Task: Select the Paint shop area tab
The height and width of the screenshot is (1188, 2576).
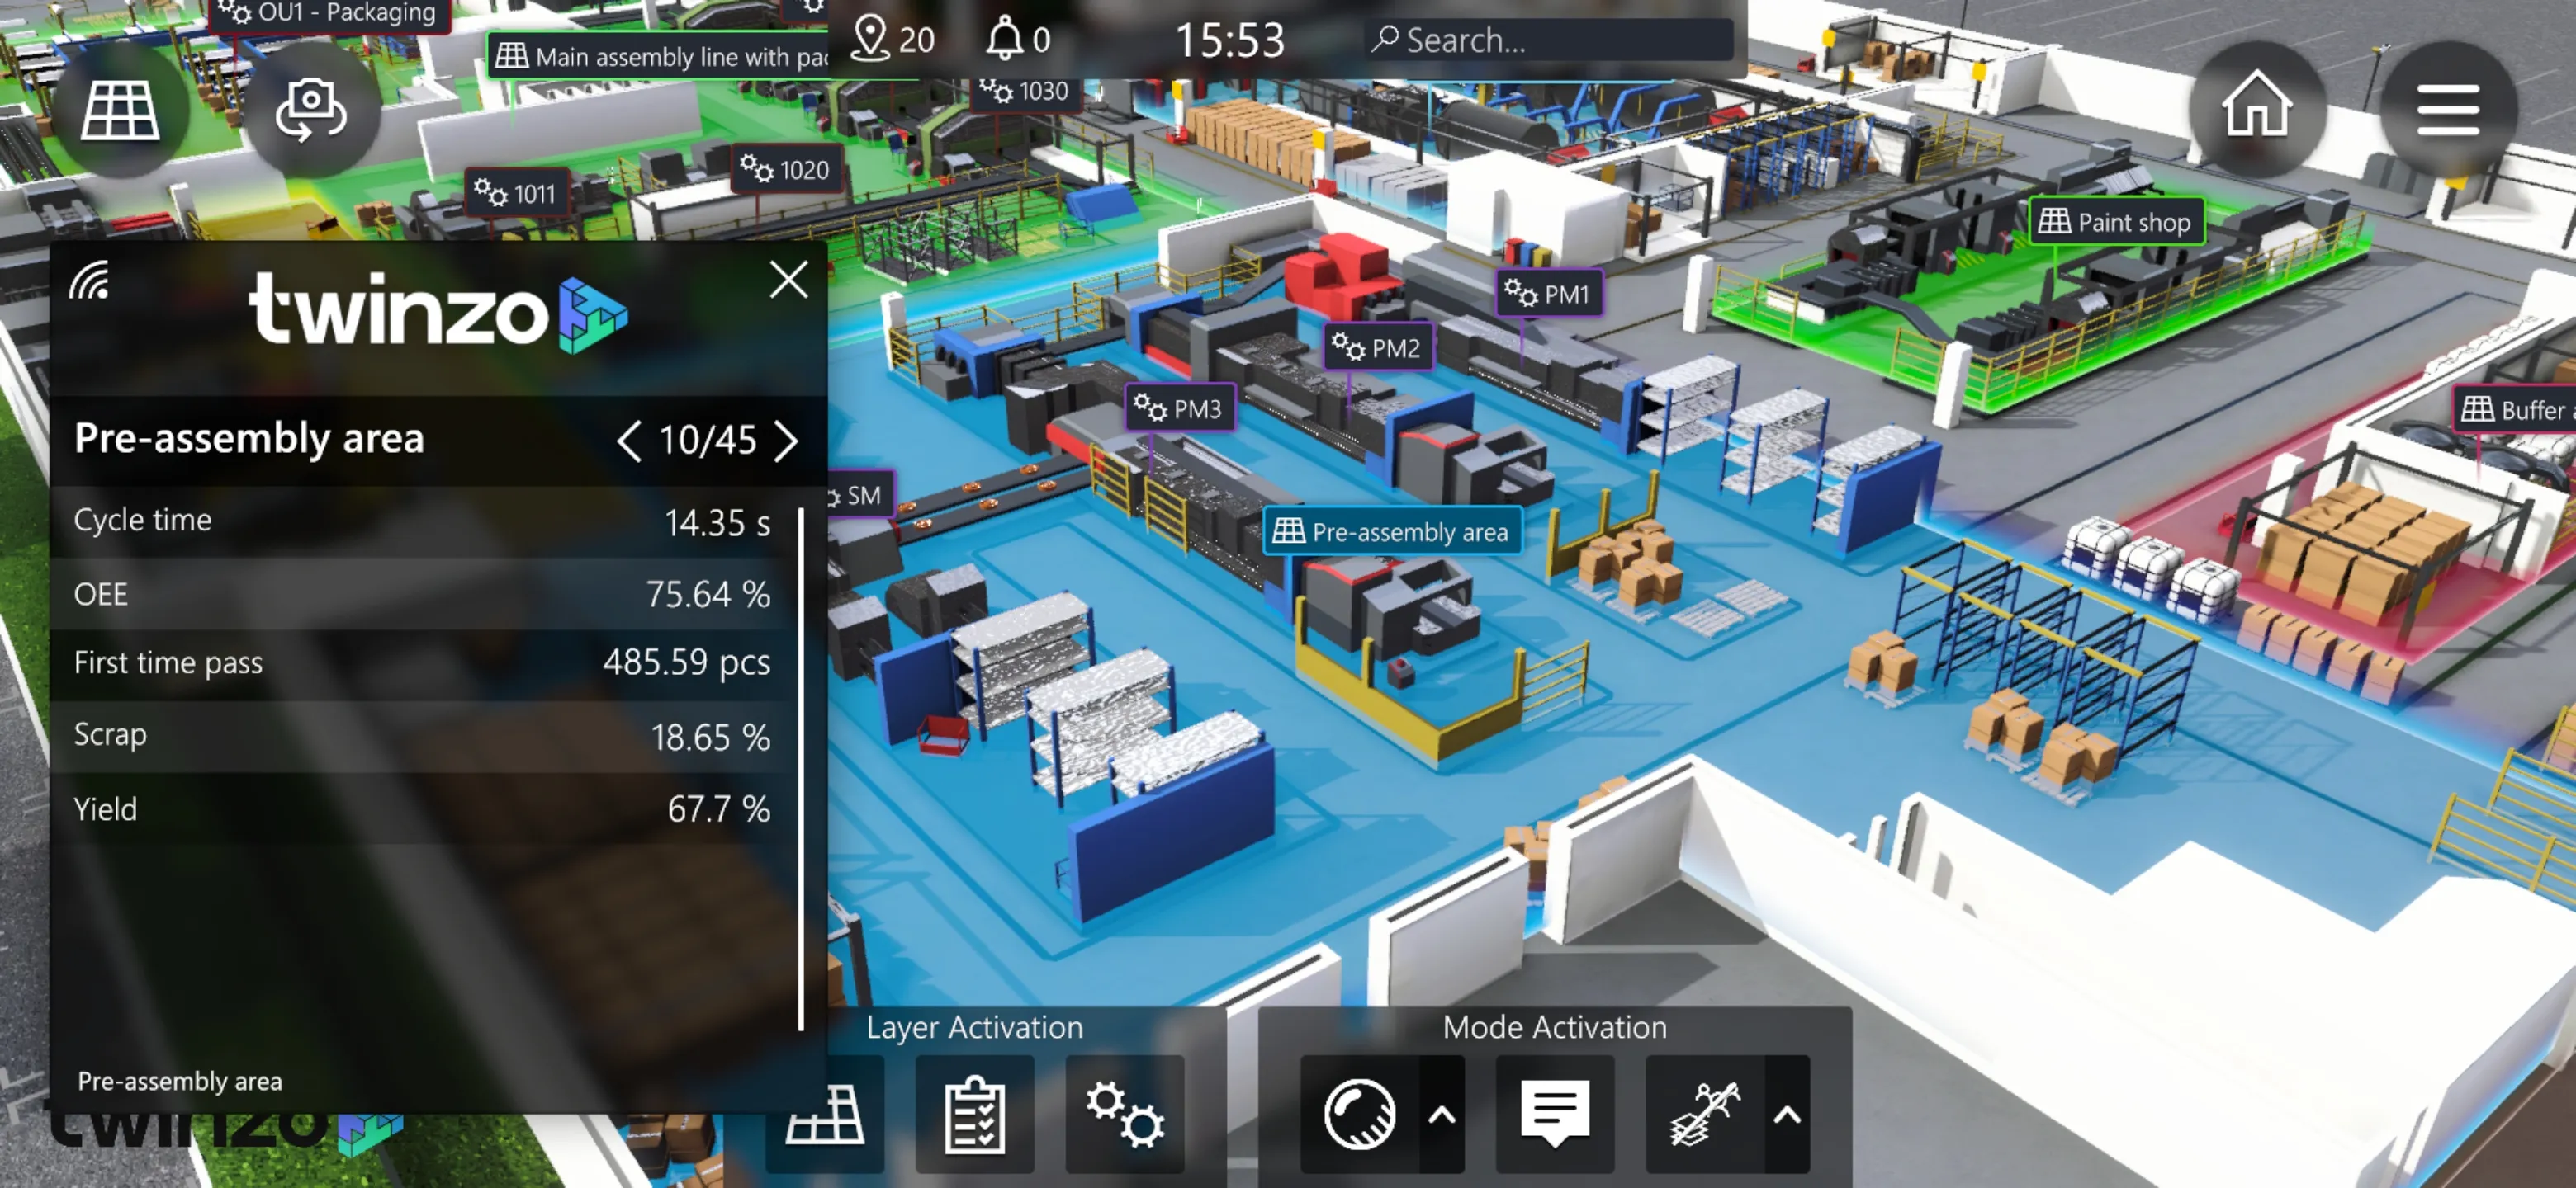Action: coord(2118,220)
